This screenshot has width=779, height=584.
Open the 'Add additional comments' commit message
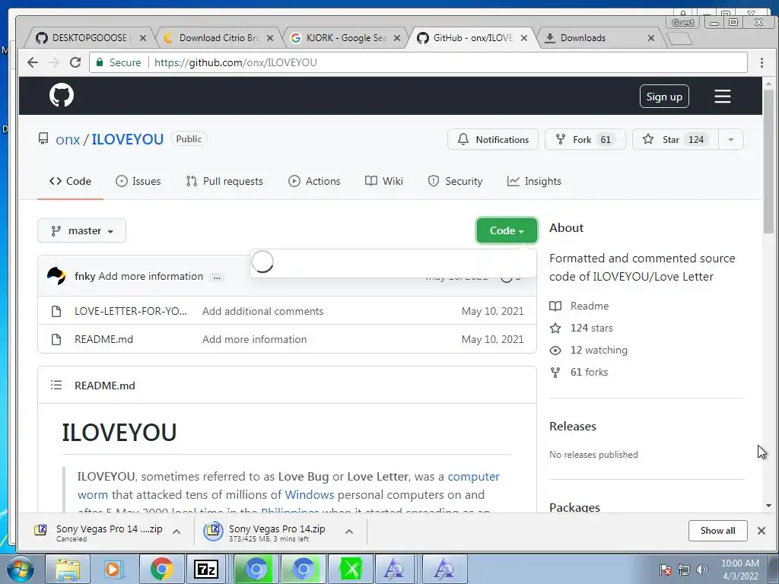[262, 311]
